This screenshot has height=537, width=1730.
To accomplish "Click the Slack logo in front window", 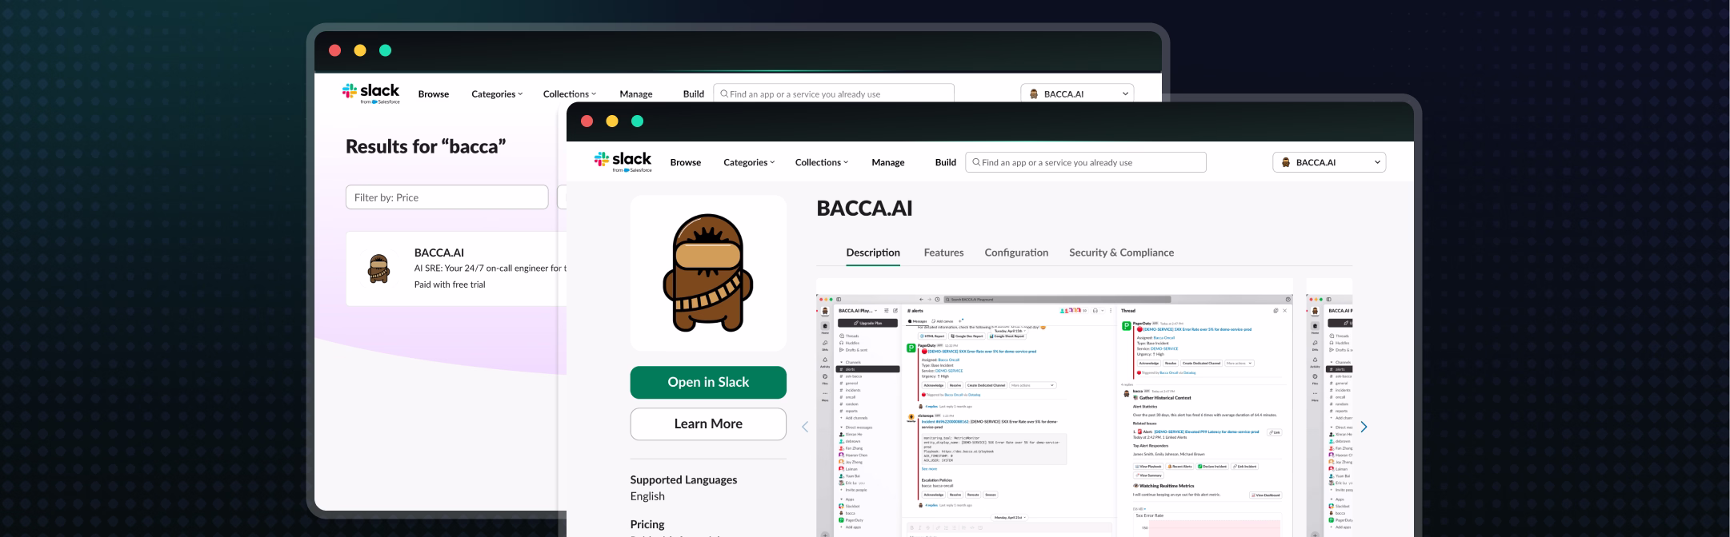I will pyautogui.click(x=623, y=161).
